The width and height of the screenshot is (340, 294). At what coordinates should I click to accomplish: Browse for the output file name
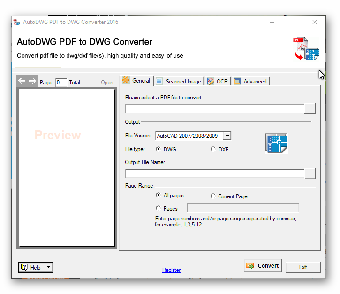[310, 174]
